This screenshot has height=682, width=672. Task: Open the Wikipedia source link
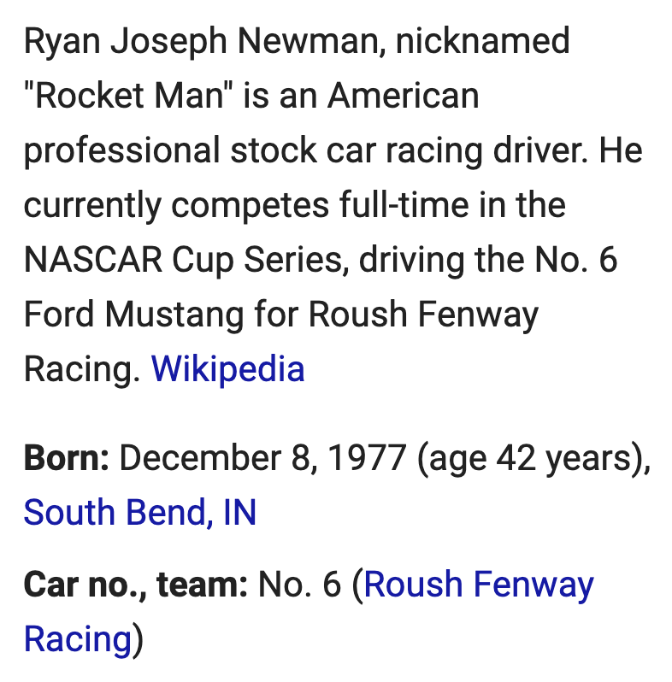click(227, 369)
